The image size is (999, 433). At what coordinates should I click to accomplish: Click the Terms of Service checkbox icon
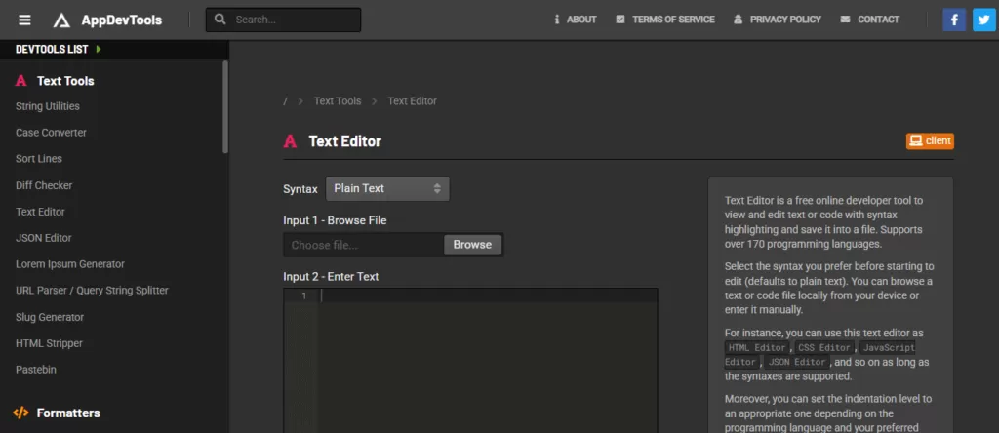tap(620, 20)
